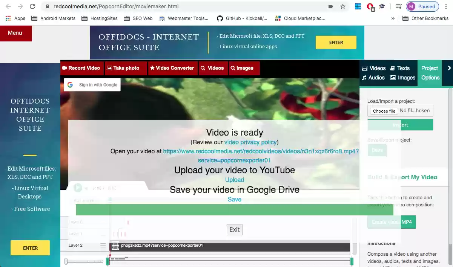Bookmark this page with the star icon
The image size is (453, 267).
point(343,6)
